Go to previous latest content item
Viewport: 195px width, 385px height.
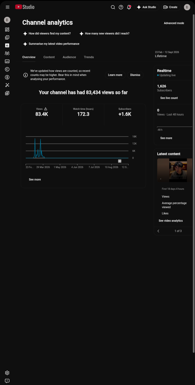pos(158,231)
